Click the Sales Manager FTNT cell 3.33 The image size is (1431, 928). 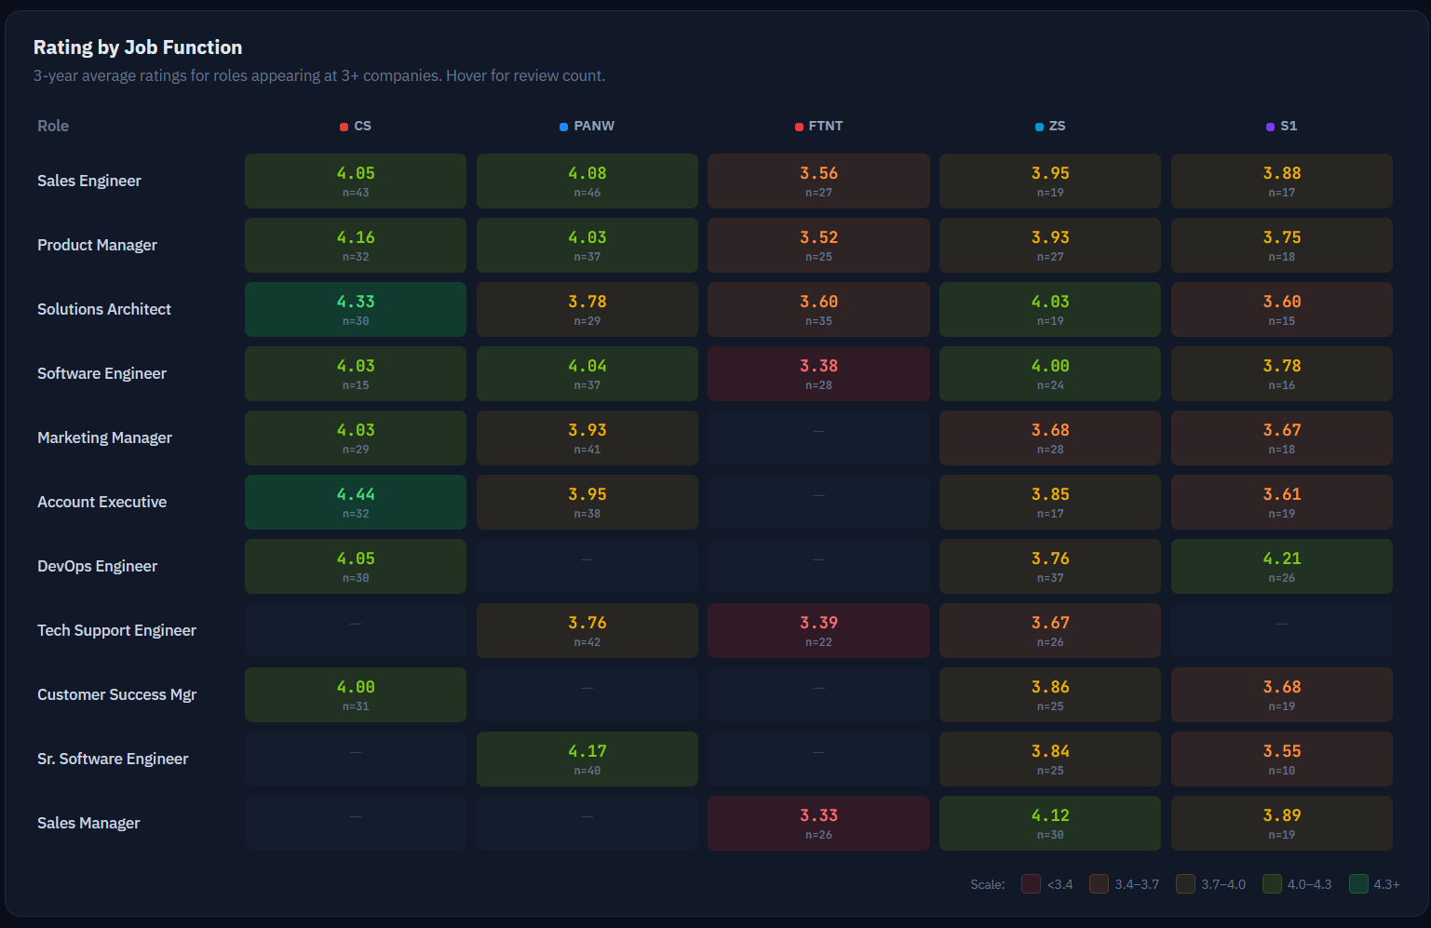(x=818, y=823)
